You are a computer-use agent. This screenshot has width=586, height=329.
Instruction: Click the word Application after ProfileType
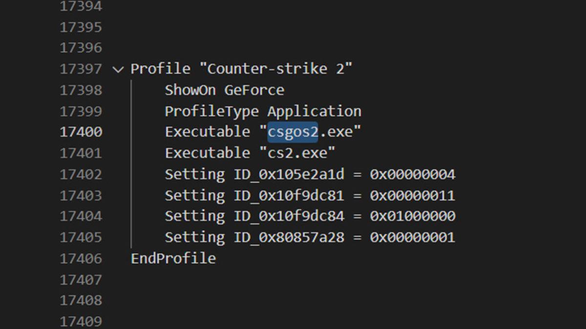314,111
